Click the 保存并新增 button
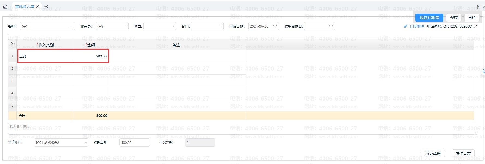The width and height of the screenshot is (485, 164). click(x=429, y=18)
